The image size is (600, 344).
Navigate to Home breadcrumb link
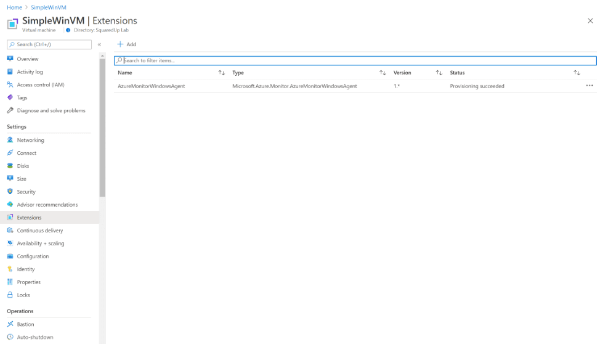(14, 7)
